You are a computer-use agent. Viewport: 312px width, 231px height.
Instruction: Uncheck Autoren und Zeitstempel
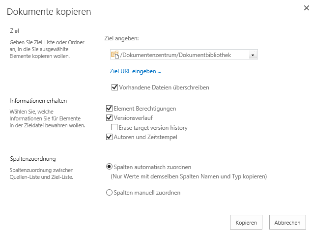[x=109, y=137]
